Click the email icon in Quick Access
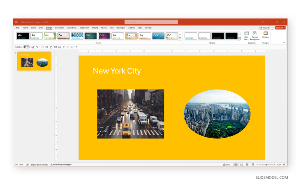 [x=55, y=47]
